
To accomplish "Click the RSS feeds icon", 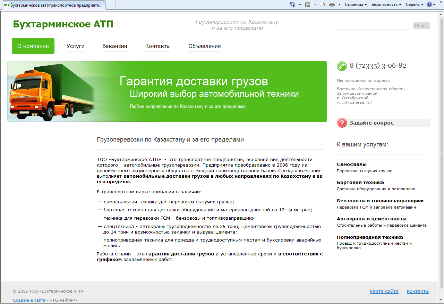I will pyautogui.click(x=308, y=5).
